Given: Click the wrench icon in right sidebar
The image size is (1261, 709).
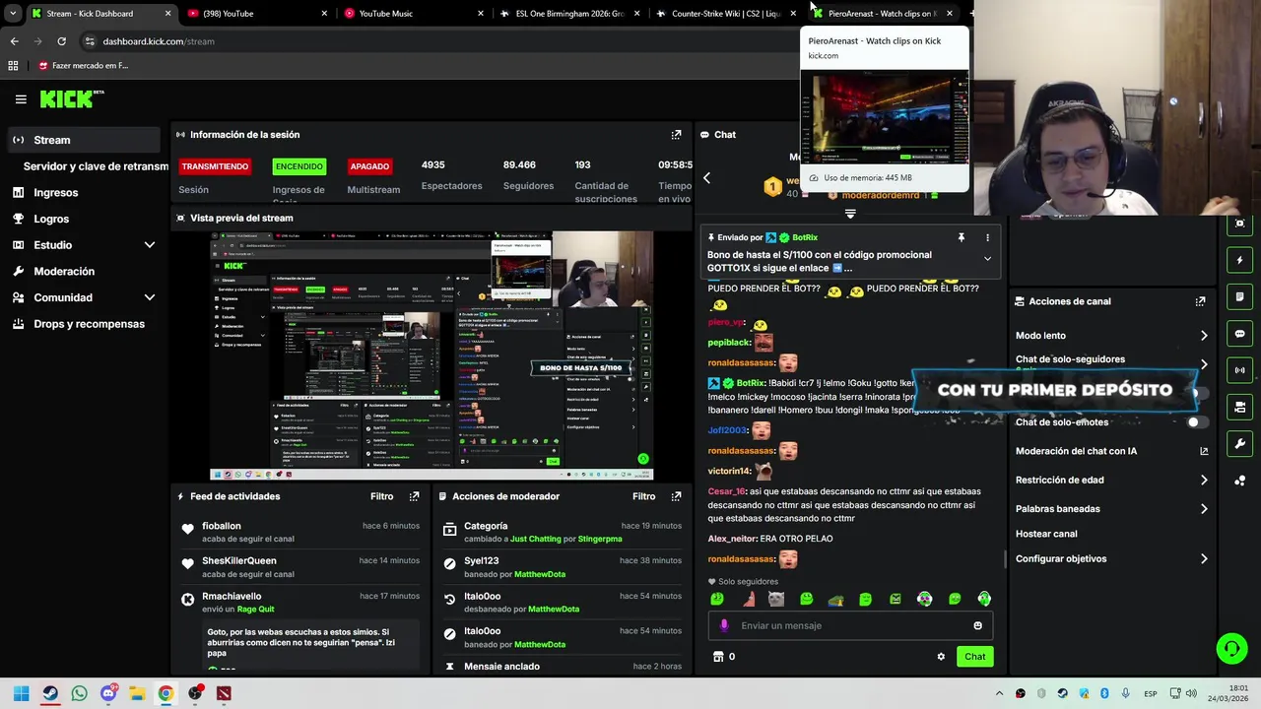Looking at the screenshot, I should [1239, 443].
